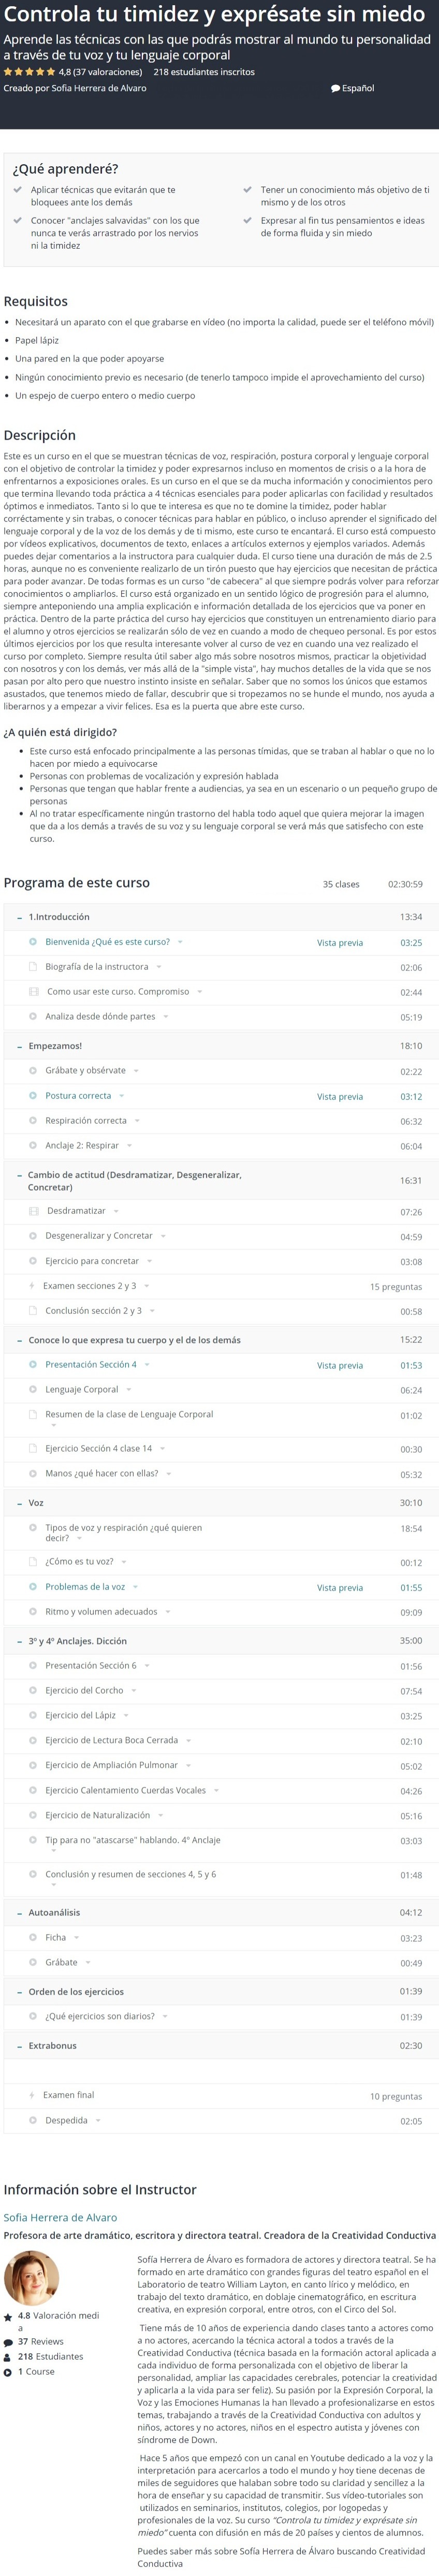
Task: Click the lightning icon next to Examen secciones 2 y 3
Action: (32, 1285)
